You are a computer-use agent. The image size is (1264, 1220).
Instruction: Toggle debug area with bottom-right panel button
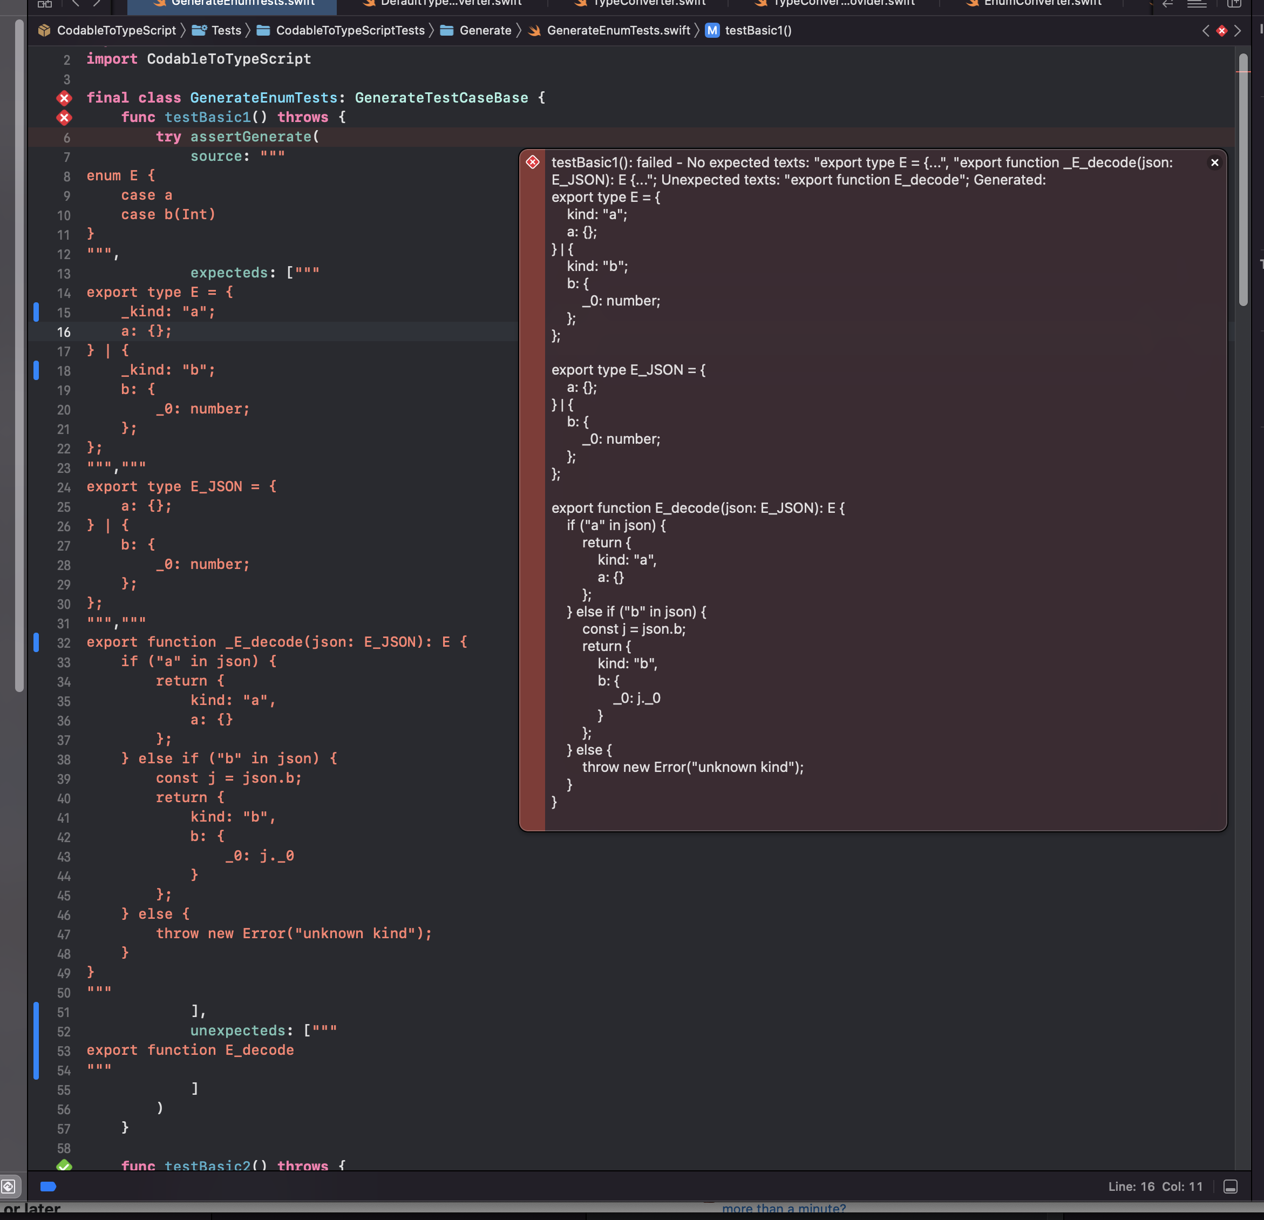pos(1230,1187)
